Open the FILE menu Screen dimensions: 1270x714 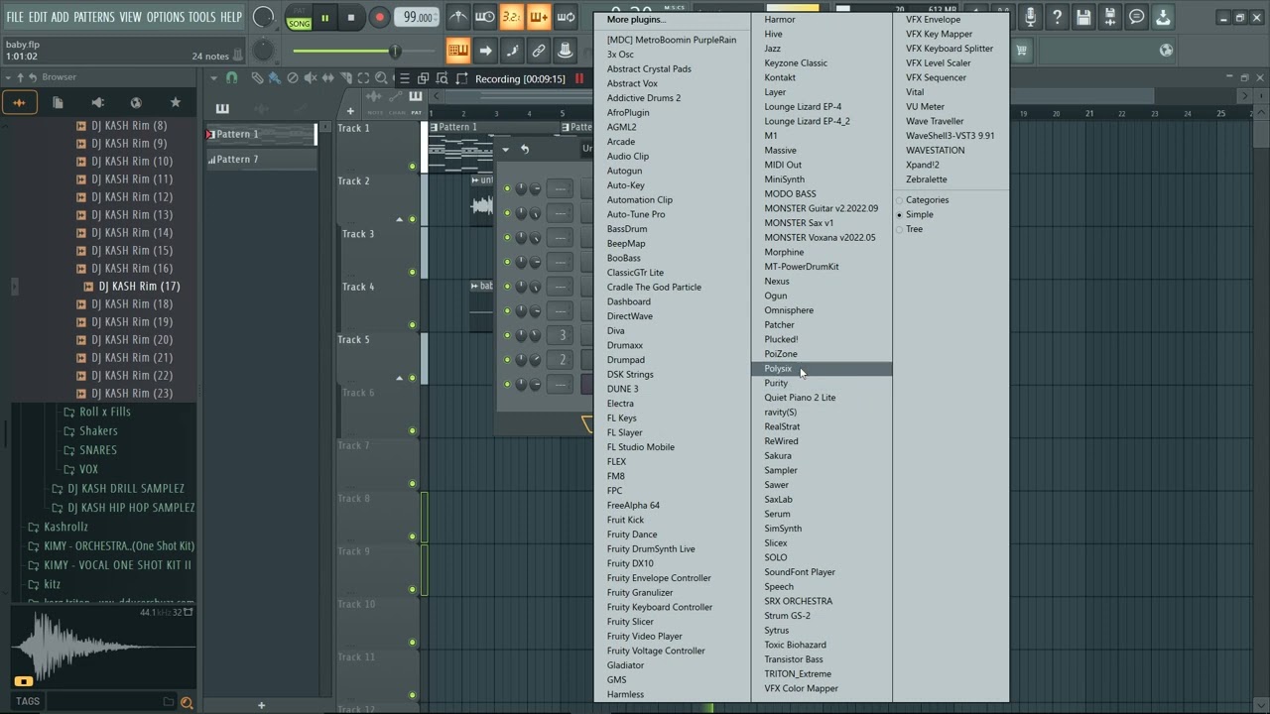pyautogui.click(x=15, y=17)
